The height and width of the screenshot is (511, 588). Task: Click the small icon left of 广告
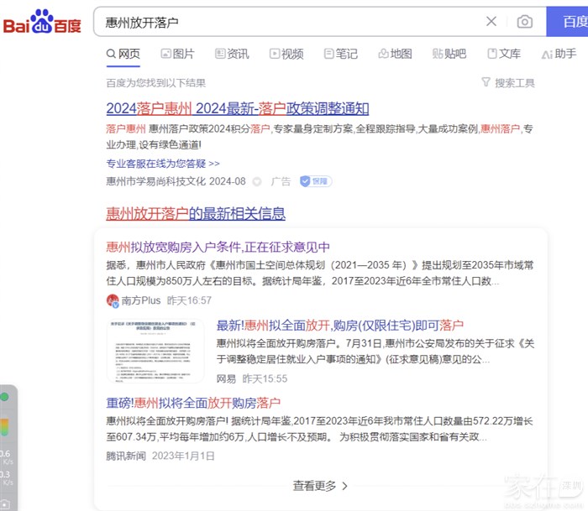point(257,181)
